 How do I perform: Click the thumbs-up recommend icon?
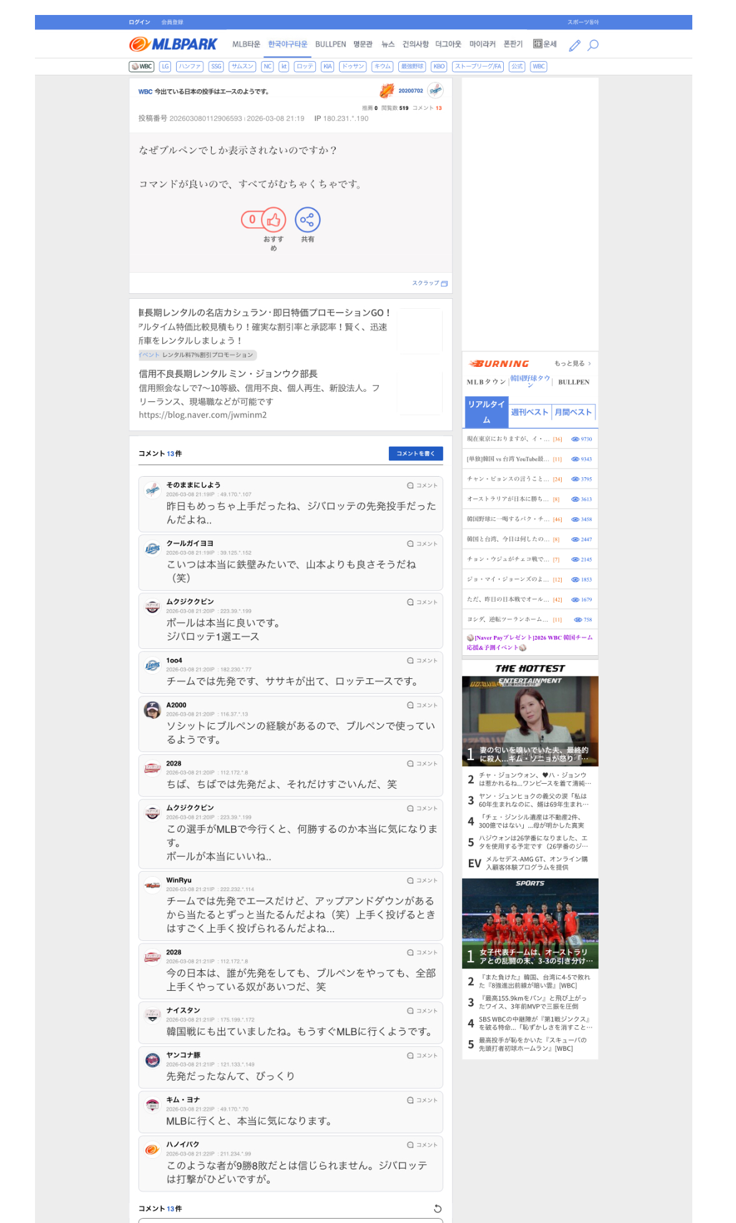(x=273, y=220)
